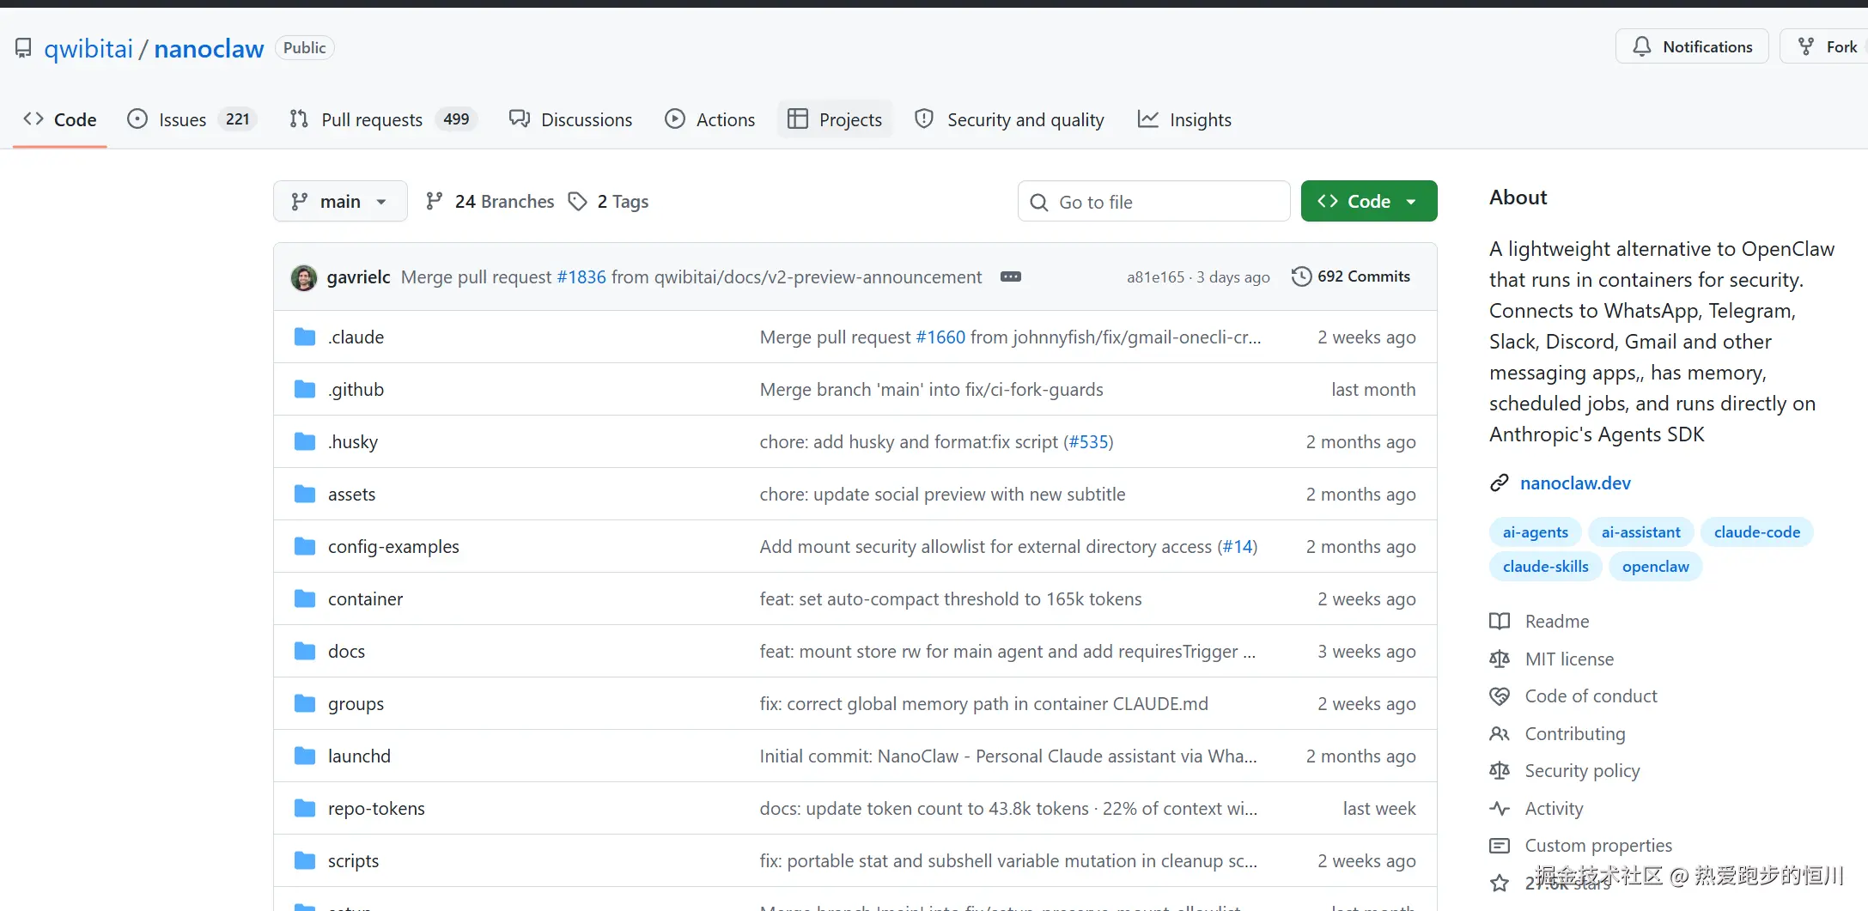
Task: Click the MIT license scale icon
Action: pyautogui.click(x=1500, y=659)
